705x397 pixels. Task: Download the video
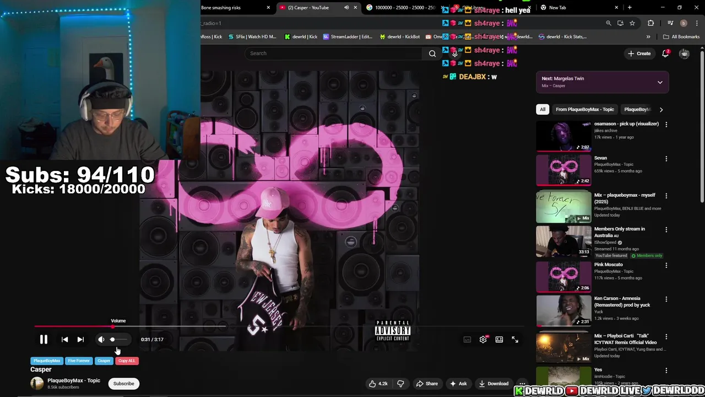click(493, 384)
